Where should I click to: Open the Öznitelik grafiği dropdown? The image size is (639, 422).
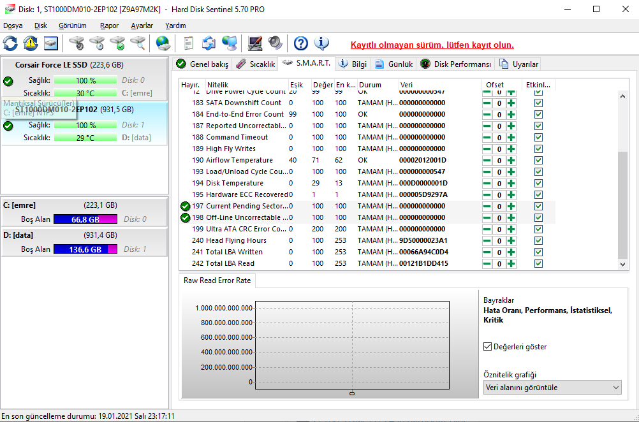pyautogui.click(x=553, y=388)
